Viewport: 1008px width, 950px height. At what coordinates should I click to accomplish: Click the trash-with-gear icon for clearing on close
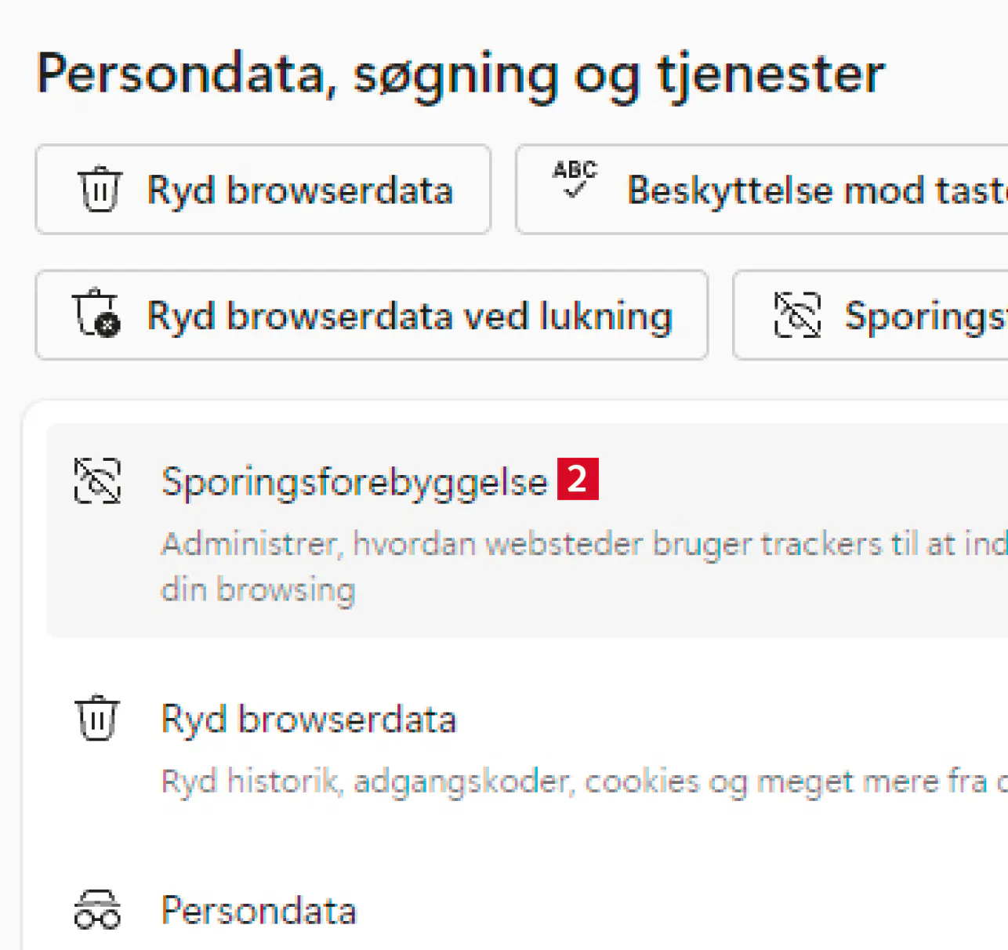pos(96,314)
